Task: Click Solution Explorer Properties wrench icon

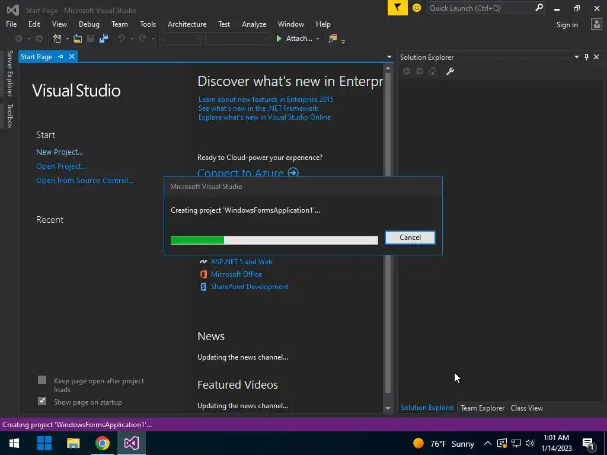Action: point(450,71)
